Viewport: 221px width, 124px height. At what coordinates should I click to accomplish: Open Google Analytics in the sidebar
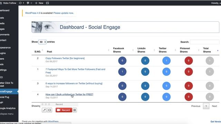8,108
